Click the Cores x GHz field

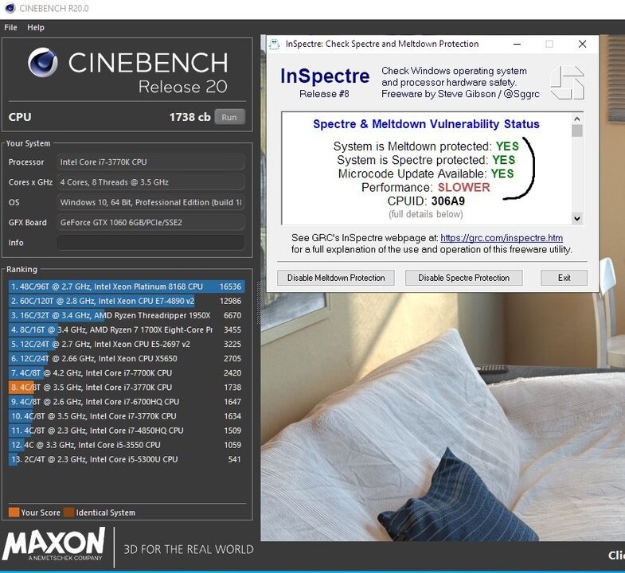(150, 182)
